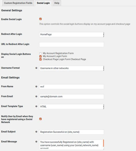Open the Redirect After Login dropdown

pyautogui.click(x=71, y=34)
